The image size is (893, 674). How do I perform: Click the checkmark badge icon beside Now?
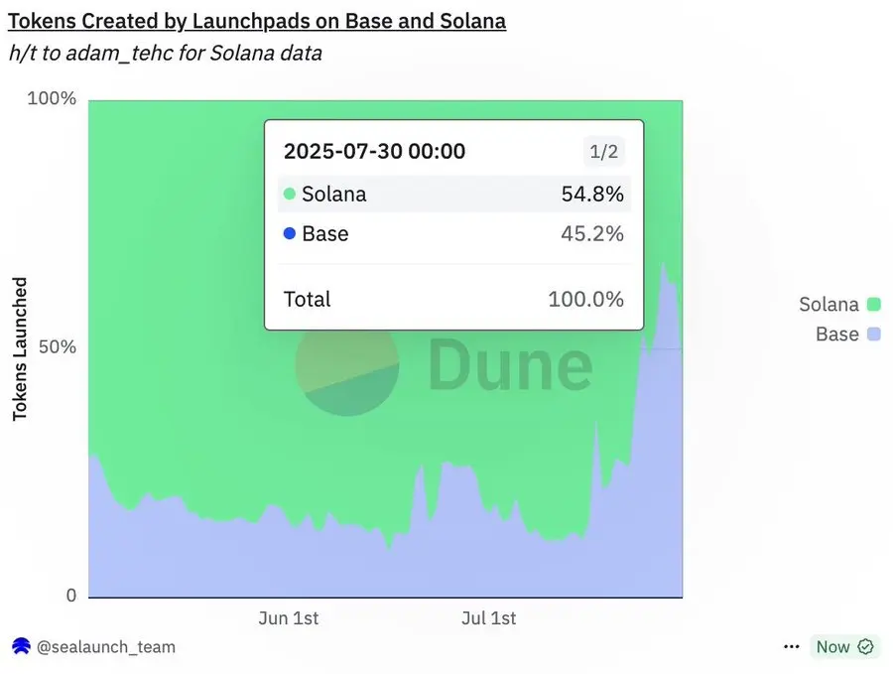[x=865, y=646]
